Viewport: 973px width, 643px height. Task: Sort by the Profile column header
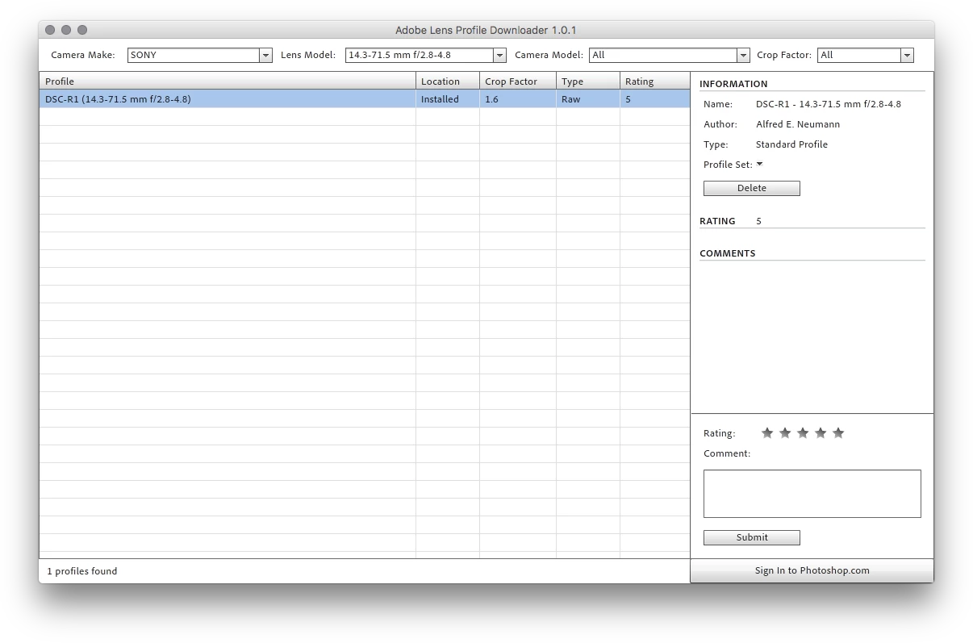point(228,81)
